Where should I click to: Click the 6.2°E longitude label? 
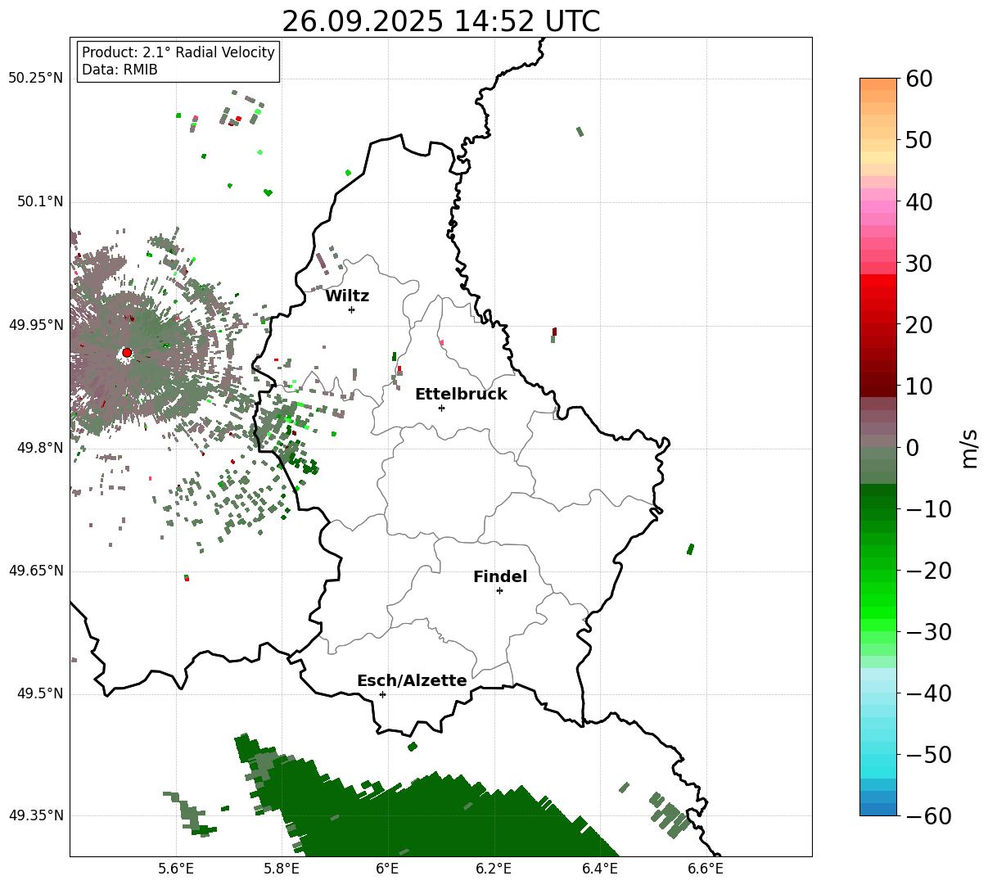pos(494,869)
